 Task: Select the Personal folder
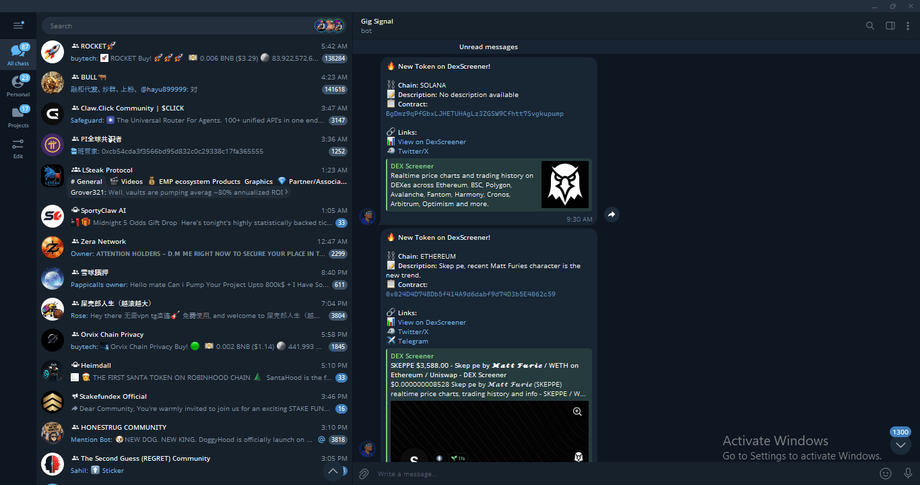18,86
